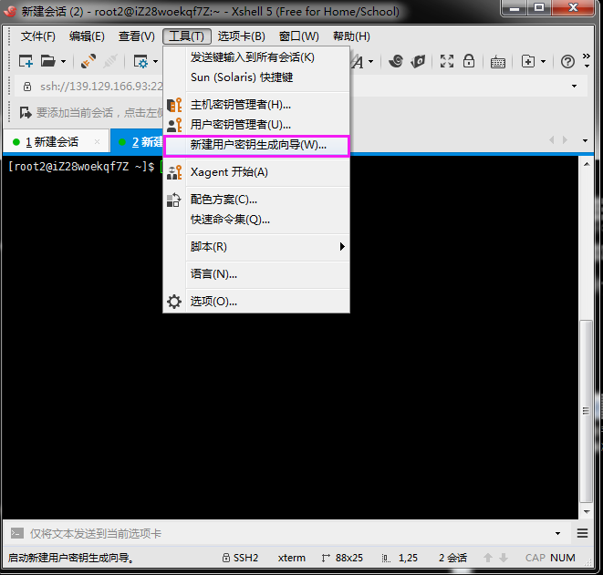The height and width of the screenshot is (575, 603).
Task: Click the Xagent menu item icon
Action: pyautogui.click(x=174, y=172)
